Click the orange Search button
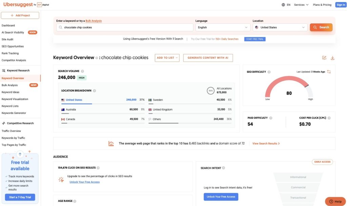This screenshot has width=347, height=206. 321,27
